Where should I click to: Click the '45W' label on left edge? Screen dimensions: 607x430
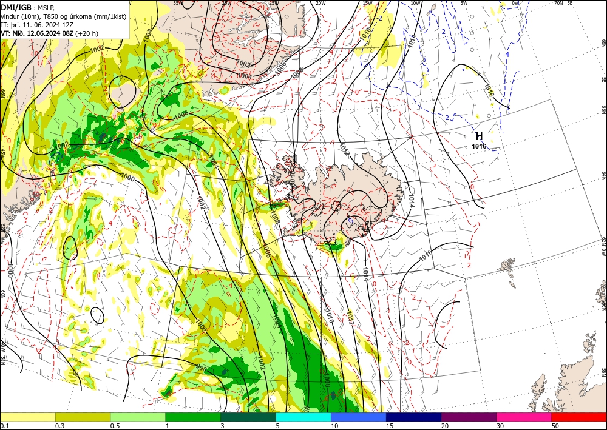point(3,153)
